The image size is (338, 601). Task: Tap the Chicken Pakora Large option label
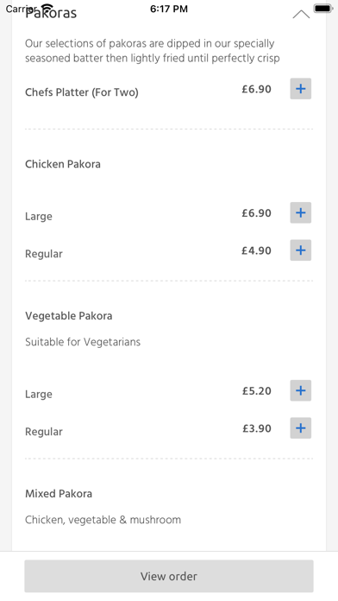point(39,217)
